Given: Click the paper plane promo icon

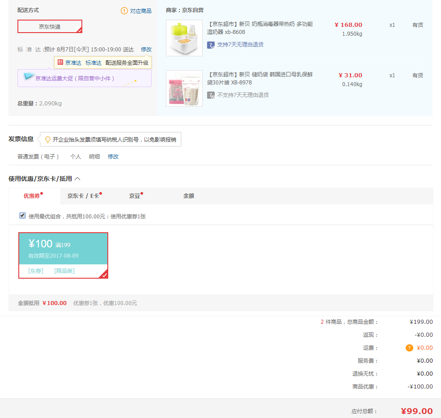Looking at the screenshot, I should (29, 76).
